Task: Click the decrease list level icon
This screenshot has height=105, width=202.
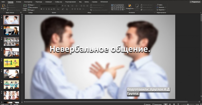Action: 81,6
